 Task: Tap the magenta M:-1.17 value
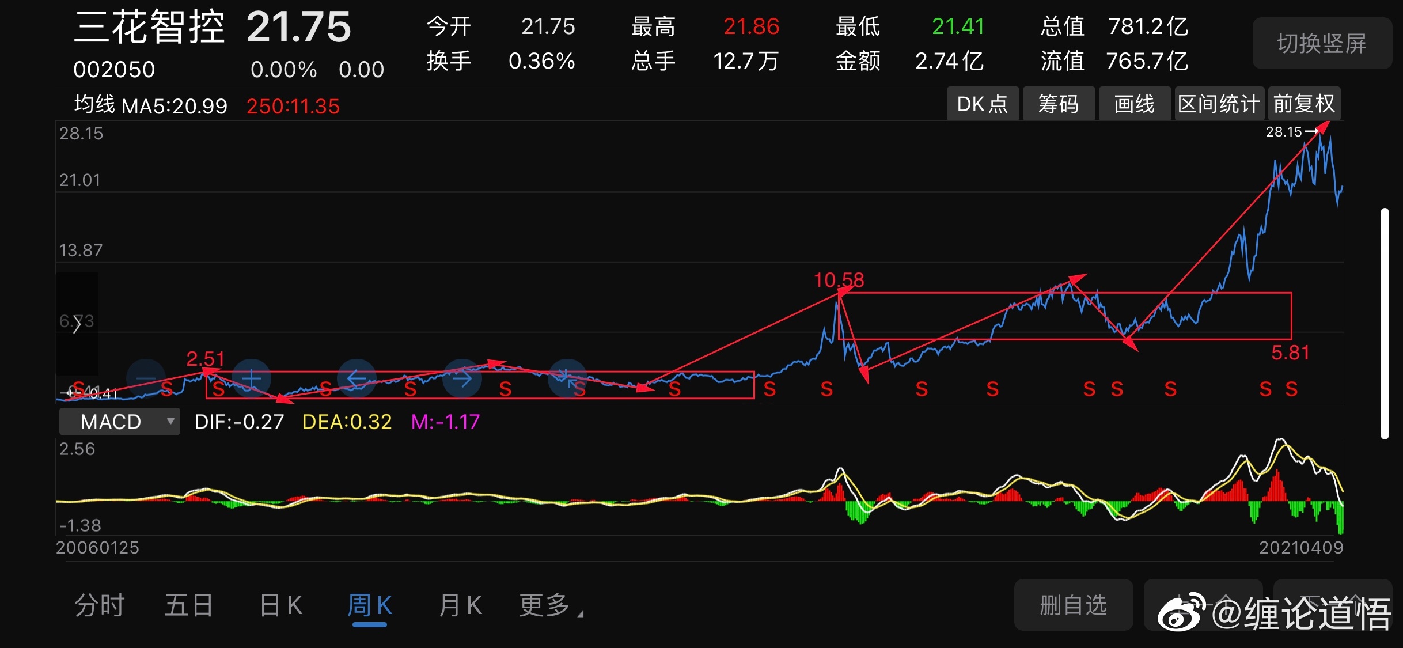click(445, 422)
